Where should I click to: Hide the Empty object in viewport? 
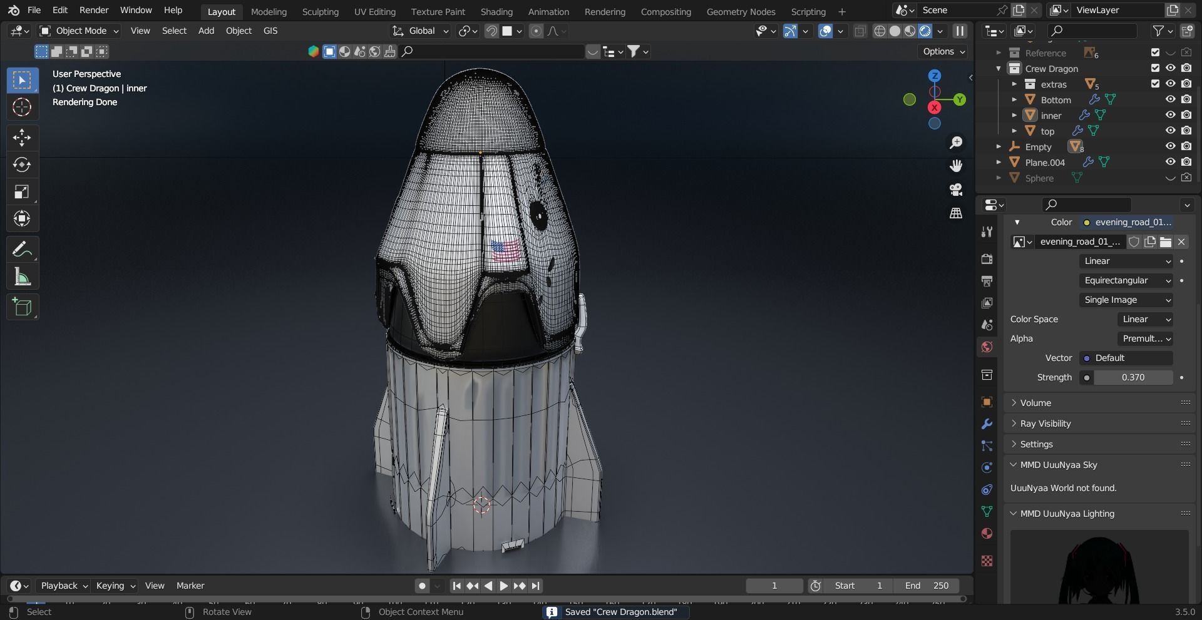point(1170,146)
